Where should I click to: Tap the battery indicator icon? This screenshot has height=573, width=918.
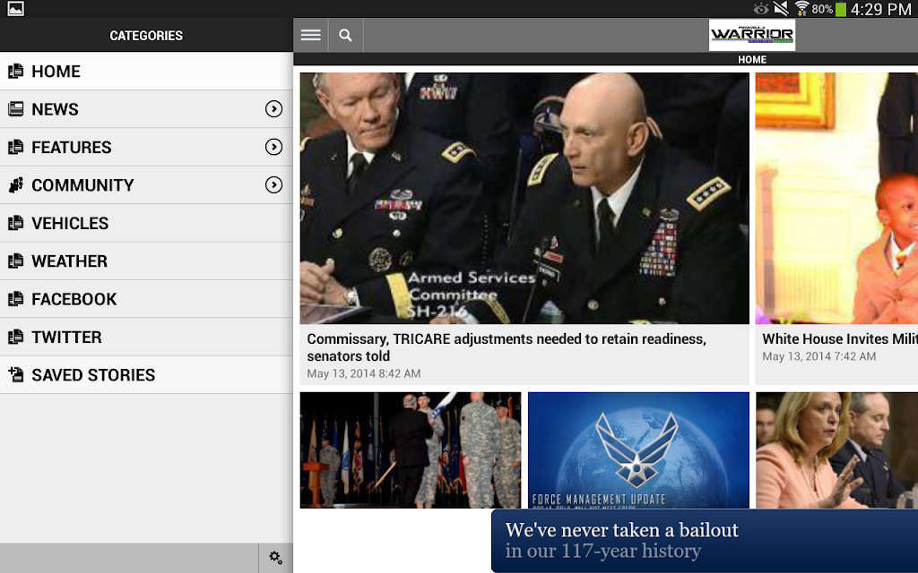coord(841,9)
